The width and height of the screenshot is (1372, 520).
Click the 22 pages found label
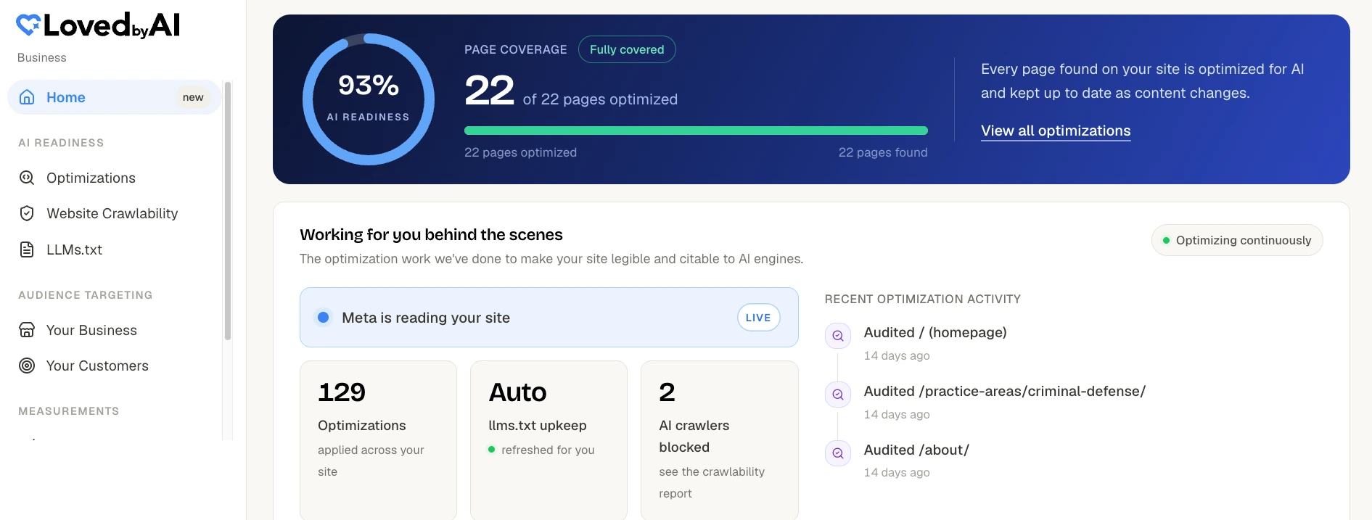point(883,152)
